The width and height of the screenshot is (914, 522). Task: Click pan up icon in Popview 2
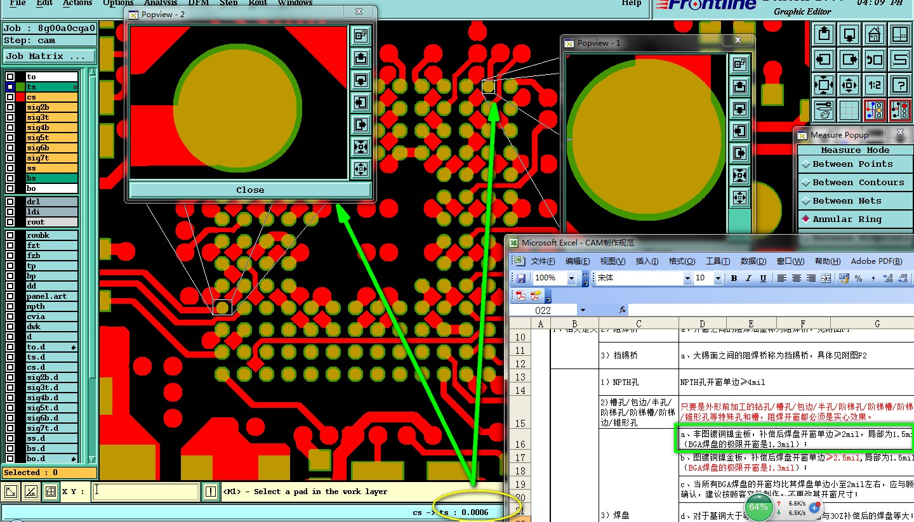[361, 58]
